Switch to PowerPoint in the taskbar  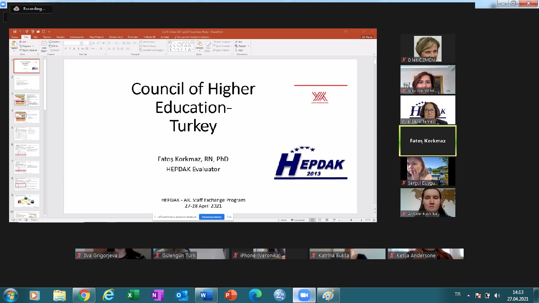click(x=230, y=295)
